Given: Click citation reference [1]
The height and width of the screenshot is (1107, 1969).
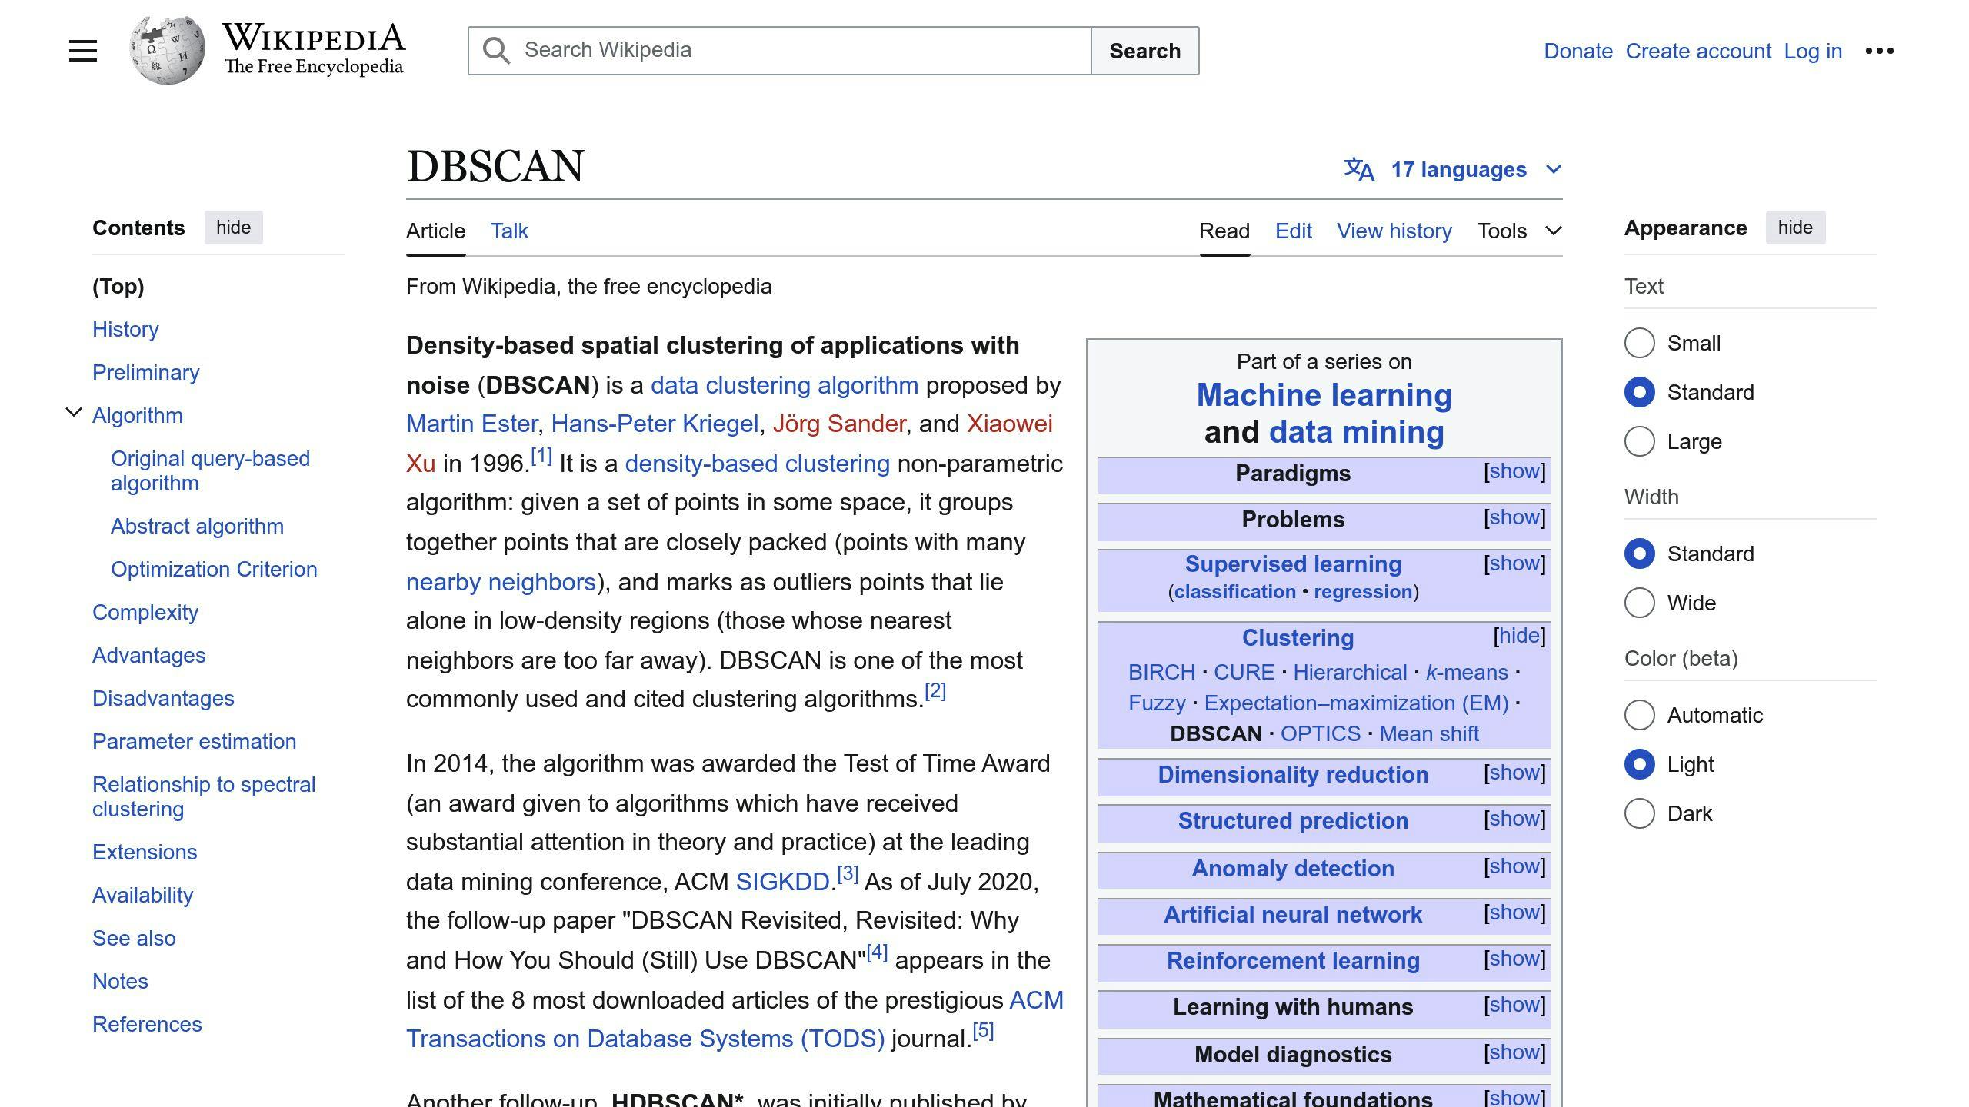Looking at the screenshot, I should (541, 456).
